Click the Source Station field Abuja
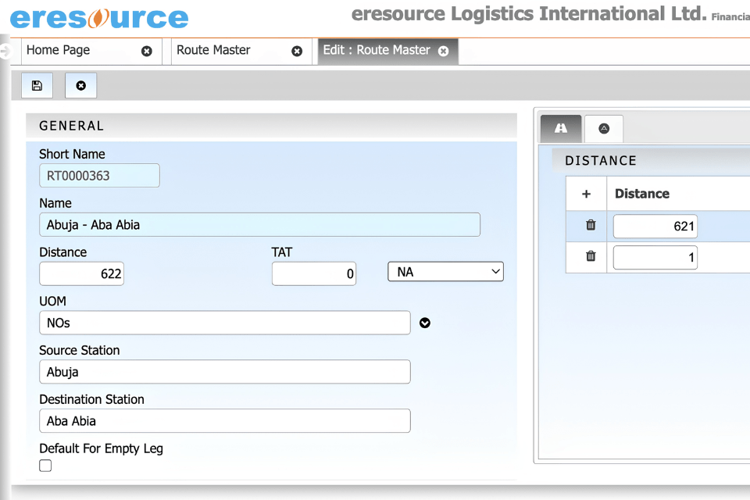 (x=225, y=372)
